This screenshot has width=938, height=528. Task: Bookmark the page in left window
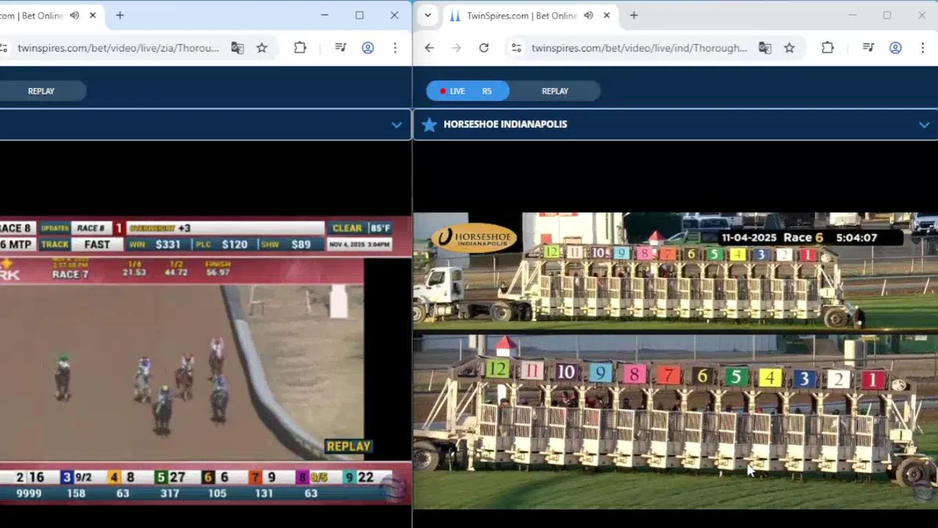[x=262, y=48]
